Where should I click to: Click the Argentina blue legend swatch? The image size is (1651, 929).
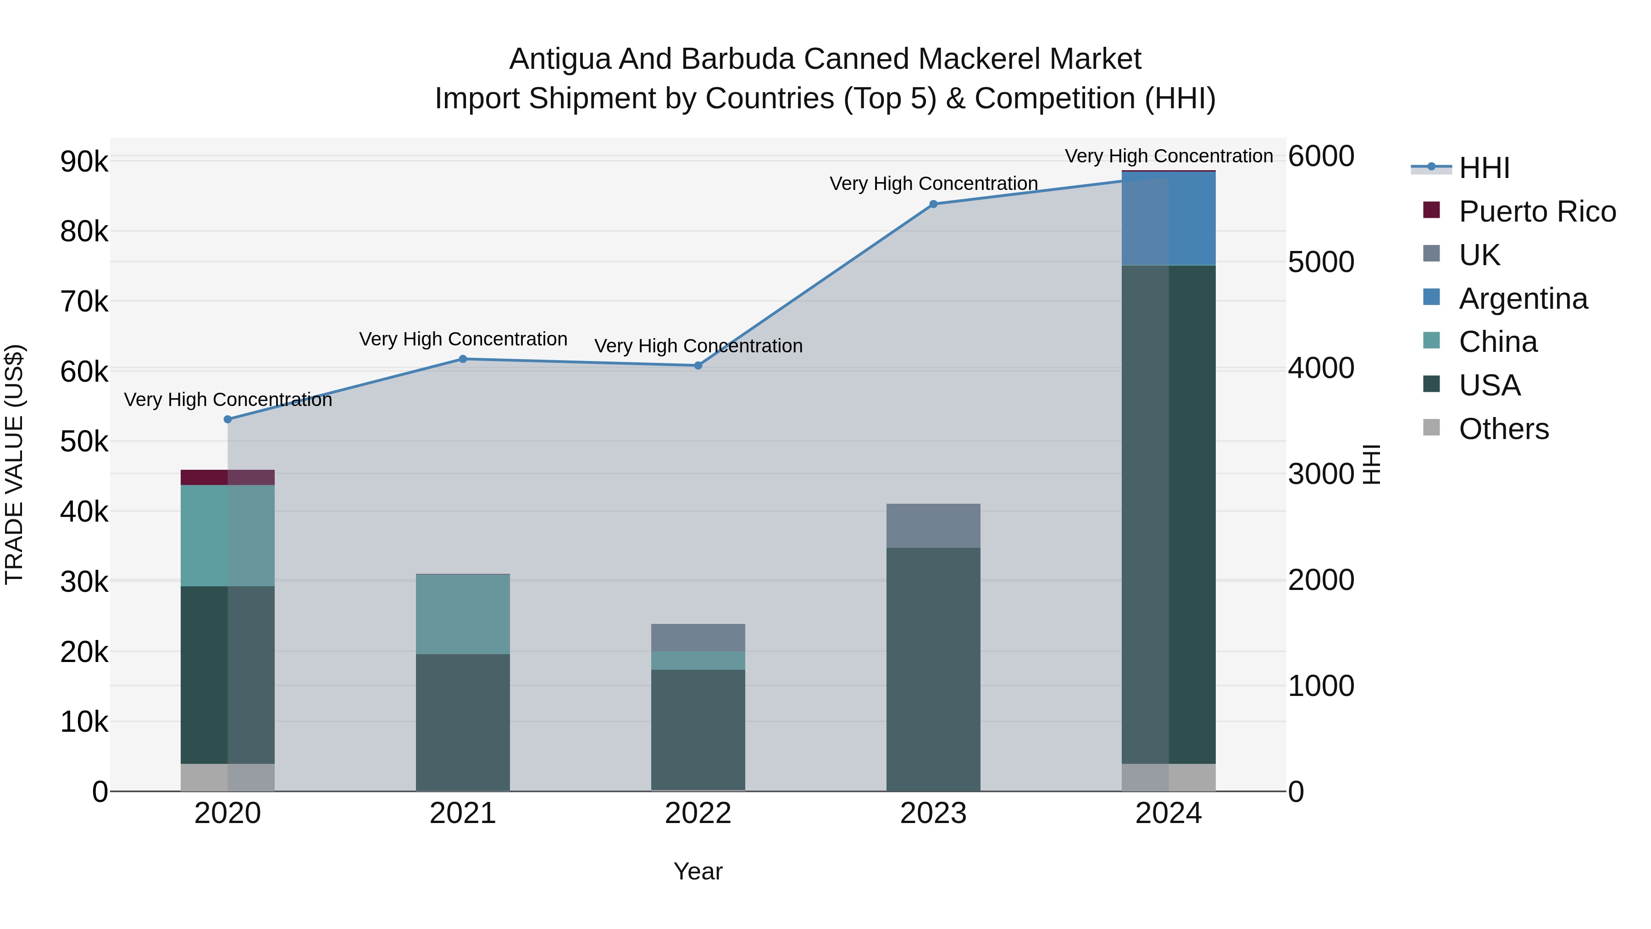1431,297
